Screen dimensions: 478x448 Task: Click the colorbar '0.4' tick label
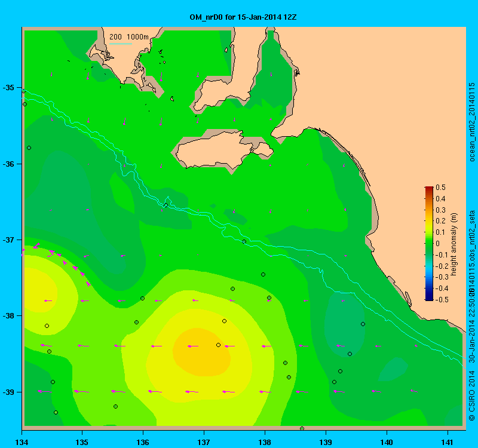pos(440,199)
